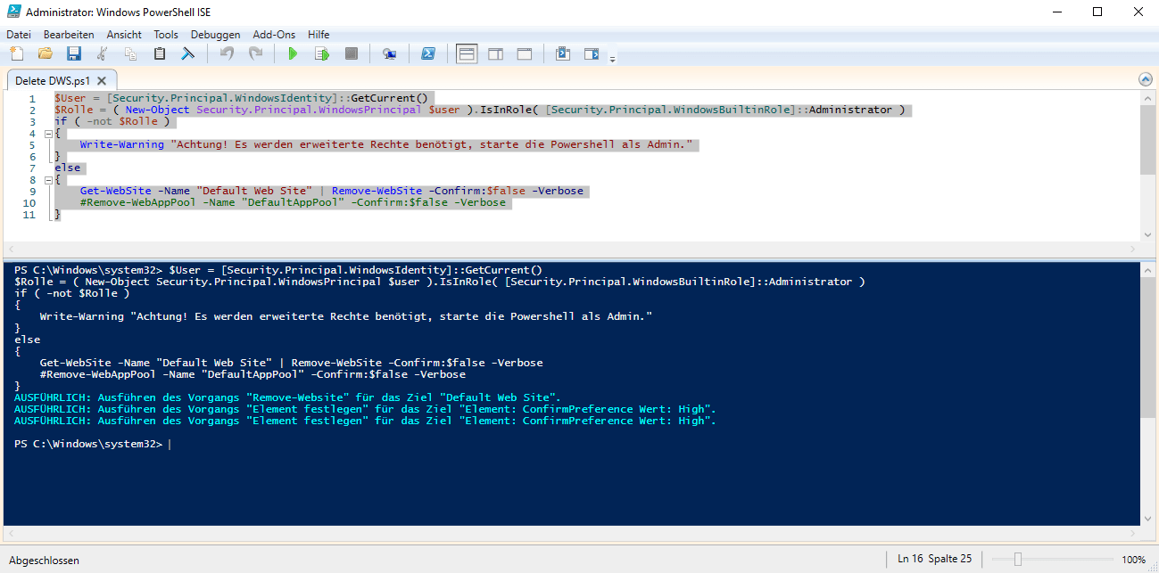Adjust the zoom slider in status bar
This screenshot has height=573, width=1159.
pos(1017,560)
